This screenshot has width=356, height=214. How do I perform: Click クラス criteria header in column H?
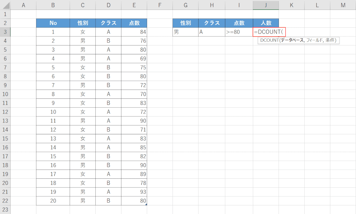tap(212, 23)
